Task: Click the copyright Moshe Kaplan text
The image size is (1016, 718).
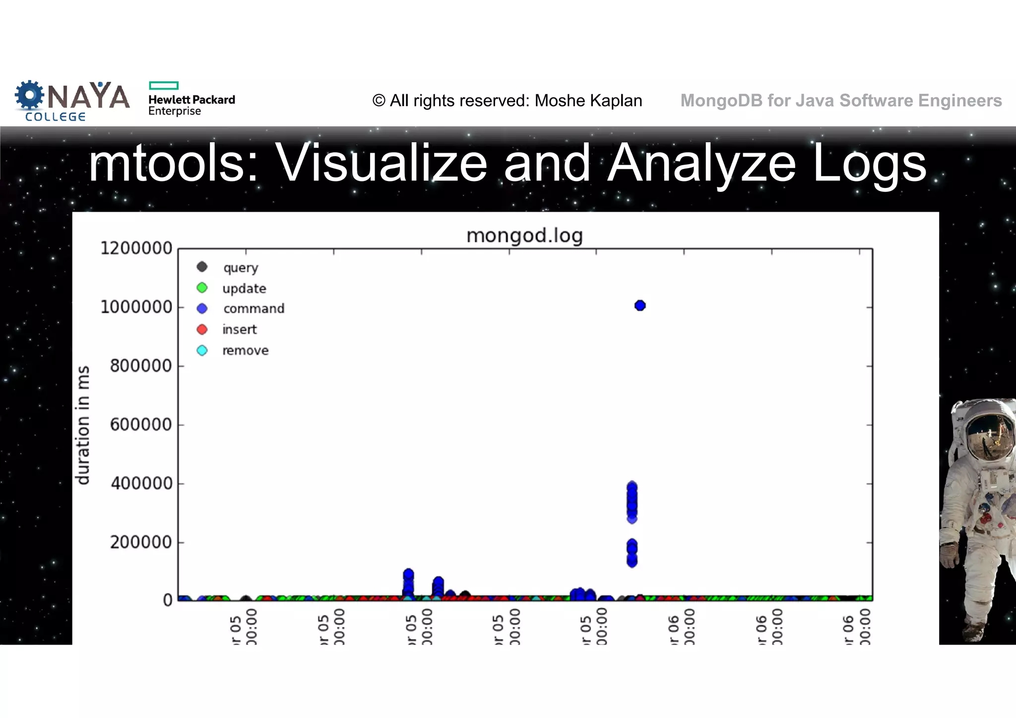Action: [x=507, y=101]
